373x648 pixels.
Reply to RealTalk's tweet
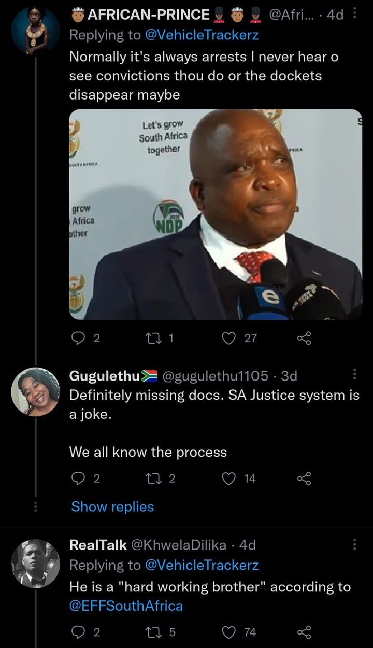point(78,632)
